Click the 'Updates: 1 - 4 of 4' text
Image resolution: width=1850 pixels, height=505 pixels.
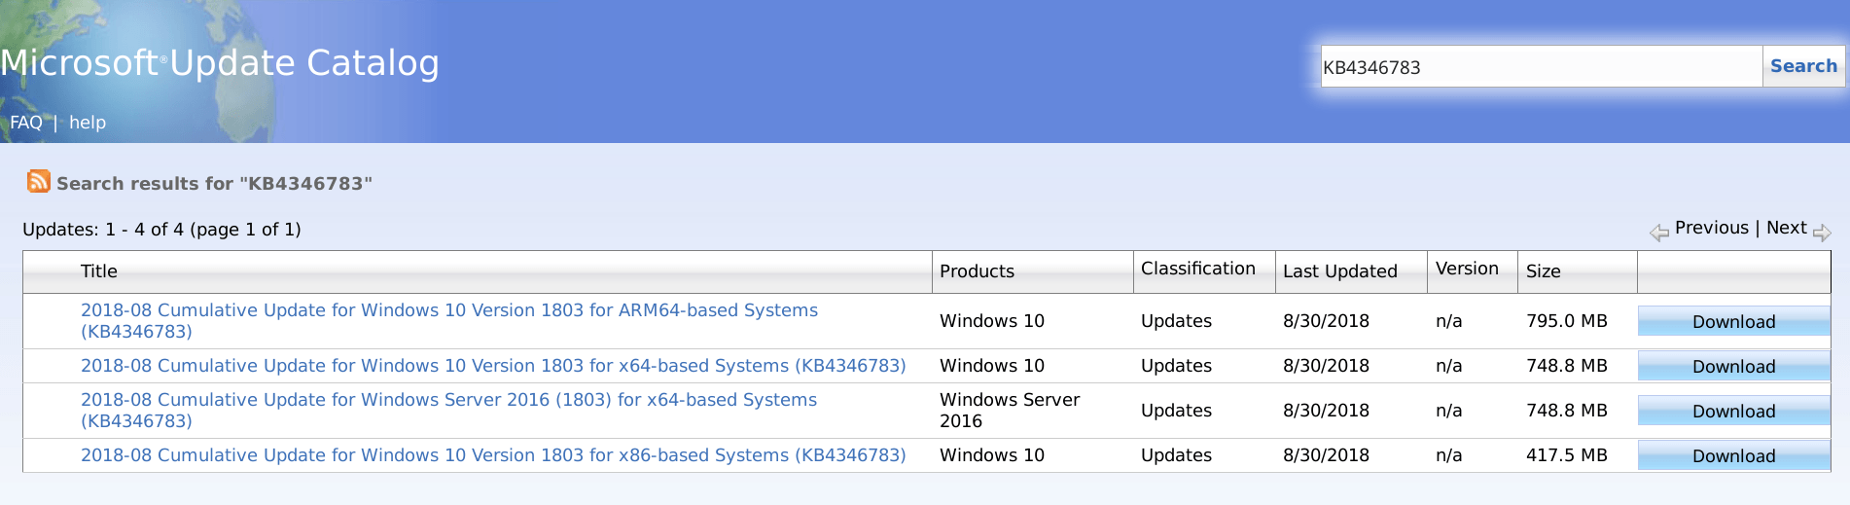point(161,230)
